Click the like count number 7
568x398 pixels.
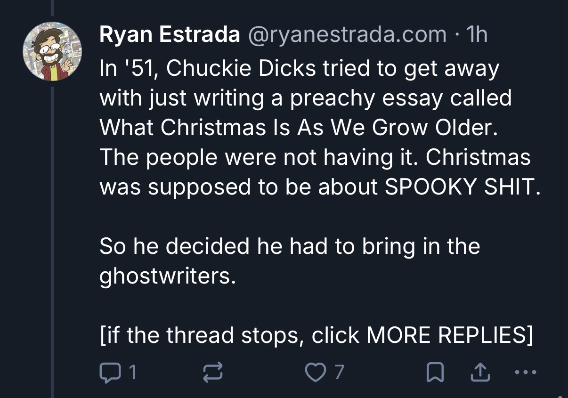[339, 373]
